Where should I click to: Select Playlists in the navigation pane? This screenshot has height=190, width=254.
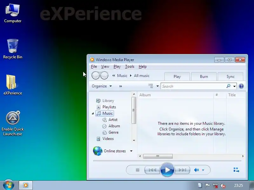106,107
